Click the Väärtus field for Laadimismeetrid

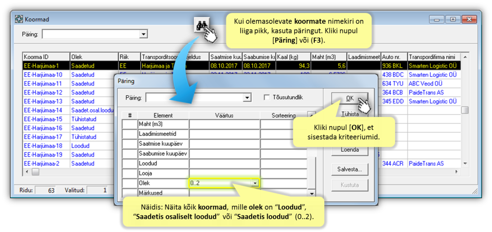tap(224, 134)
